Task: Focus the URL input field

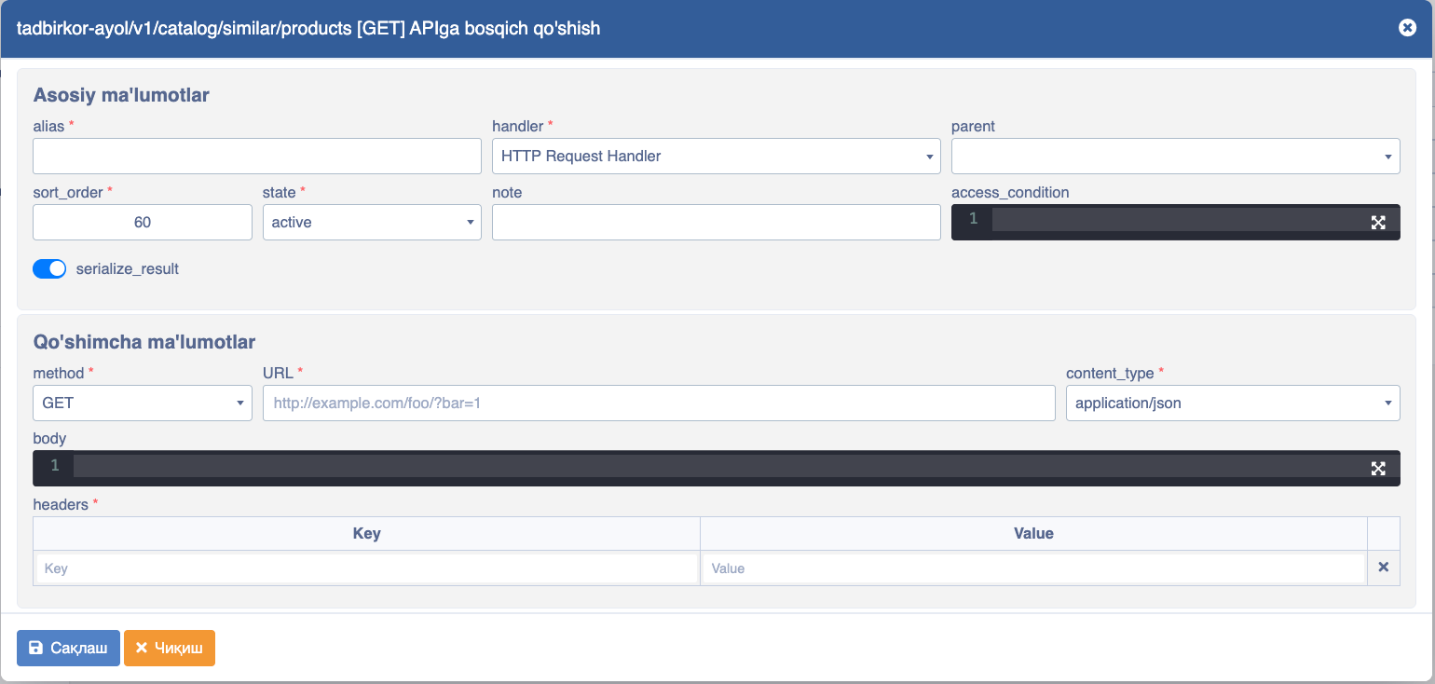Action: click(659, 404)
